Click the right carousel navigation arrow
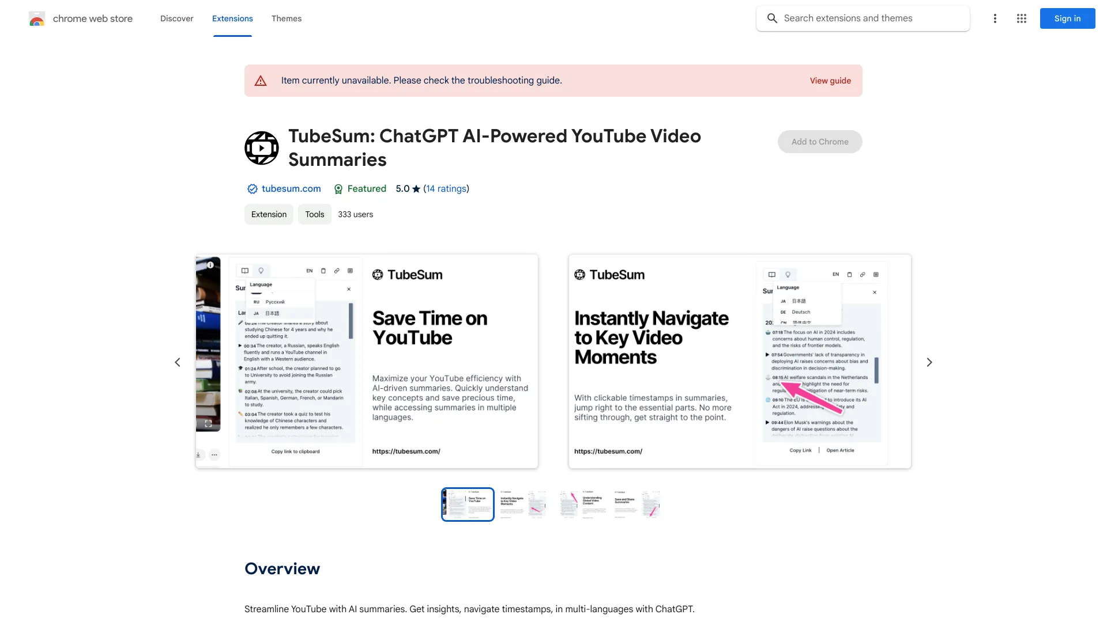This screenshot has width=1107, height=622. click(929, 362)
